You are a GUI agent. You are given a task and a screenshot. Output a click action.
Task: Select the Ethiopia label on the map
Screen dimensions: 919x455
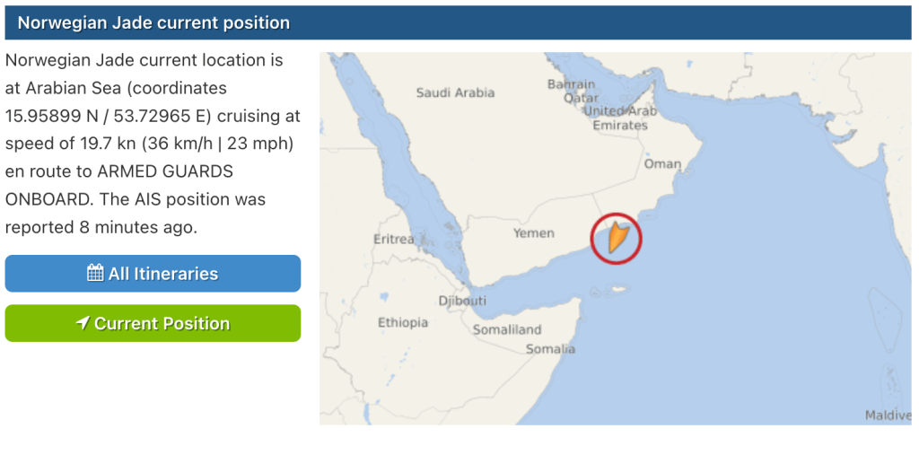(403, 322)
